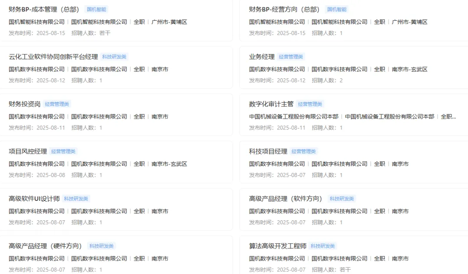Click 招聘人数：2 in the 业务经理 card
Viewport: 468px width, 274px height.
(x=327, y=81)
